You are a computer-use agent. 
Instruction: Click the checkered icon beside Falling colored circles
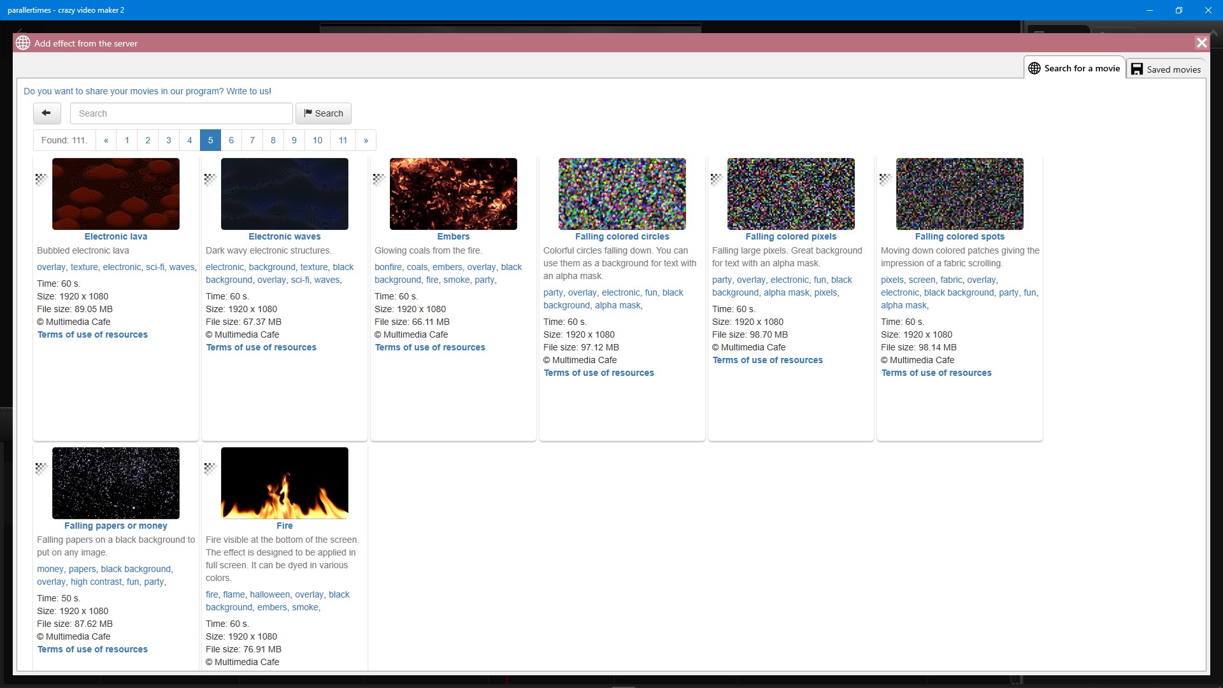[547, 180]
